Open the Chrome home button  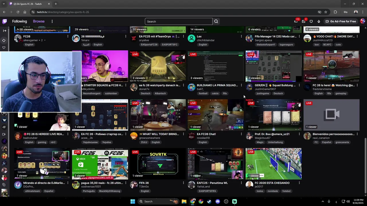point(25,12)
